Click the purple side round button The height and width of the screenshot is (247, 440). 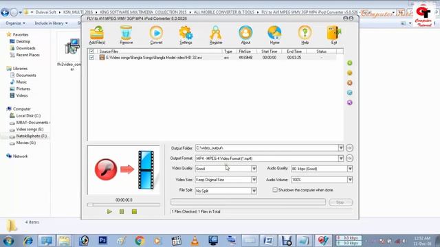pyautogui.click(x=350, y=102)
